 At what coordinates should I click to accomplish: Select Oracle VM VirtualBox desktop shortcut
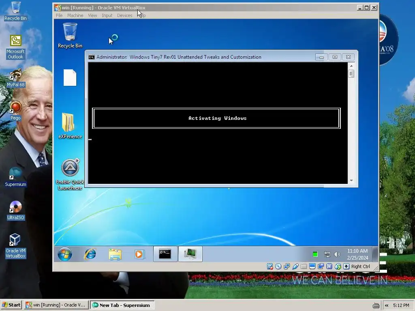[x=15, y=246]
